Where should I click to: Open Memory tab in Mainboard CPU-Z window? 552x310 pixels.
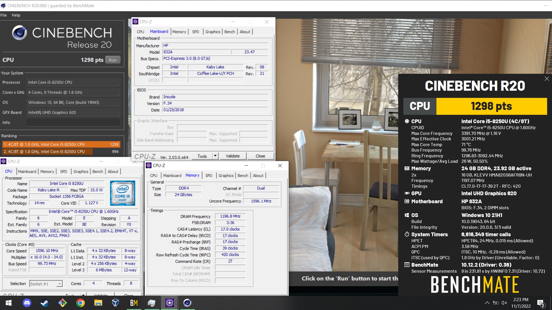(179, 32)
